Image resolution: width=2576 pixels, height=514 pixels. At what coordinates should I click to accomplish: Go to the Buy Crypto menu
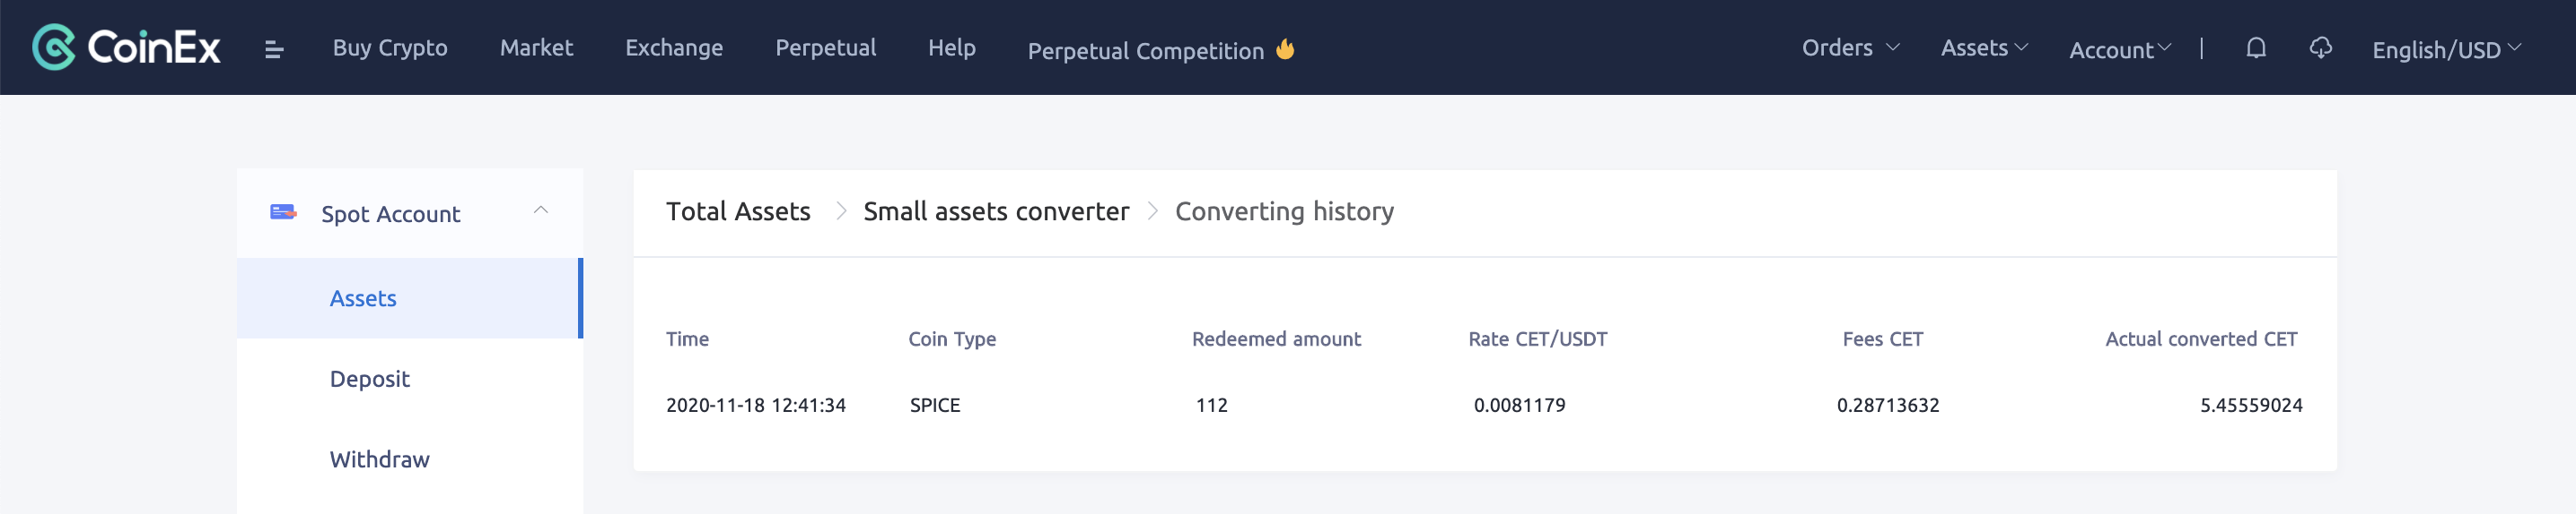click(390, 47)
